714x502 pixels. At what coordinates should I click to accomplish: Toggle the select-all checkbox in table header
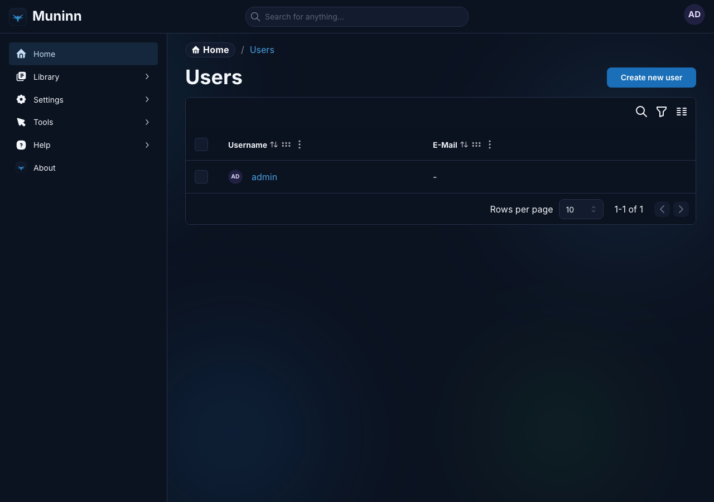201,144
